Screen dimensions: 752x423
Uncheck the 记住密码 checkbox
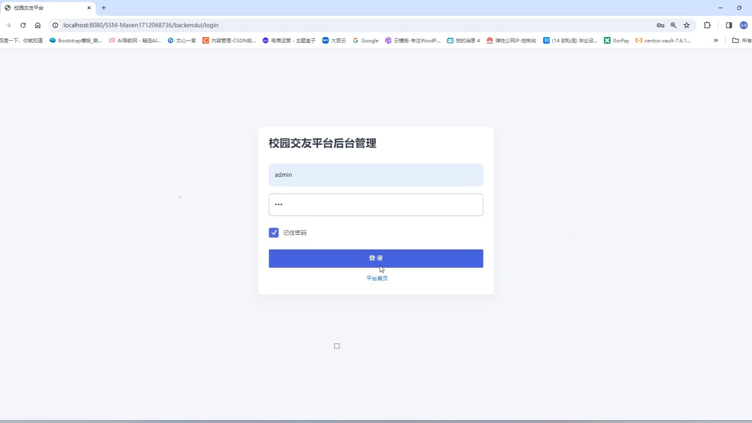pos(273,233)
